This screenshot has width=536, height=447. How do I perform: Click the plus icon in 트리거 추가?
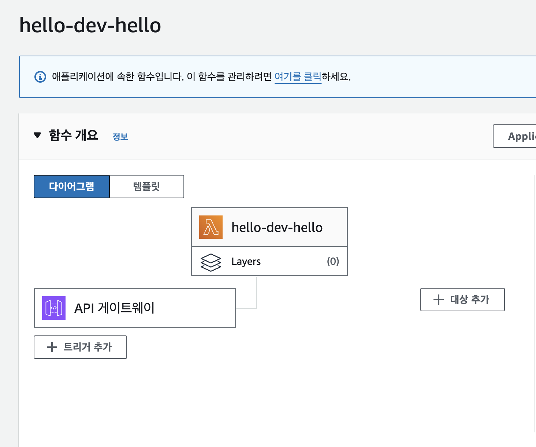52,347
